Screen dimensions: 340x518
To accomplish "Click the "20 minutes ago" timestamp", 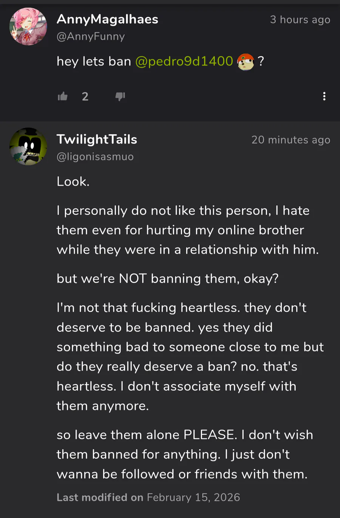I will pyautogui.click(x=291, y=140).
